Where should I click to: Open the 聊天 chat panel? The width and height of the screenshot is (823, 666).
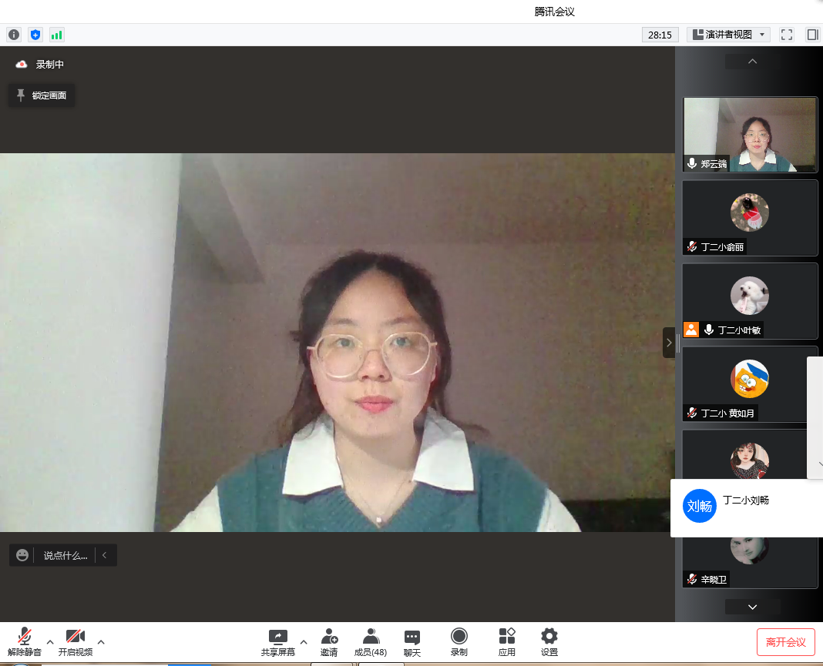(x=412, y=642)
